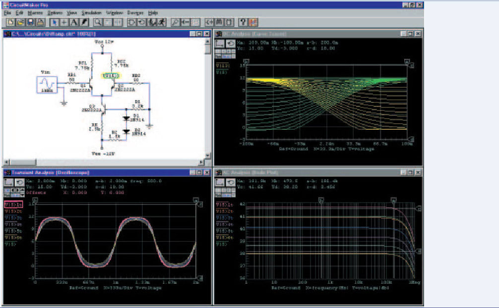Click the probe tool icon in the toolbar
This screenshot has width=499, height=308.
175,22
